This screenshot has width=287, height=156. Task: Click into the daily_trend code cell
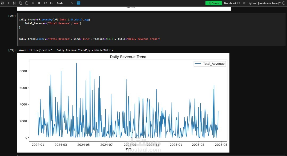click(151, 29)
